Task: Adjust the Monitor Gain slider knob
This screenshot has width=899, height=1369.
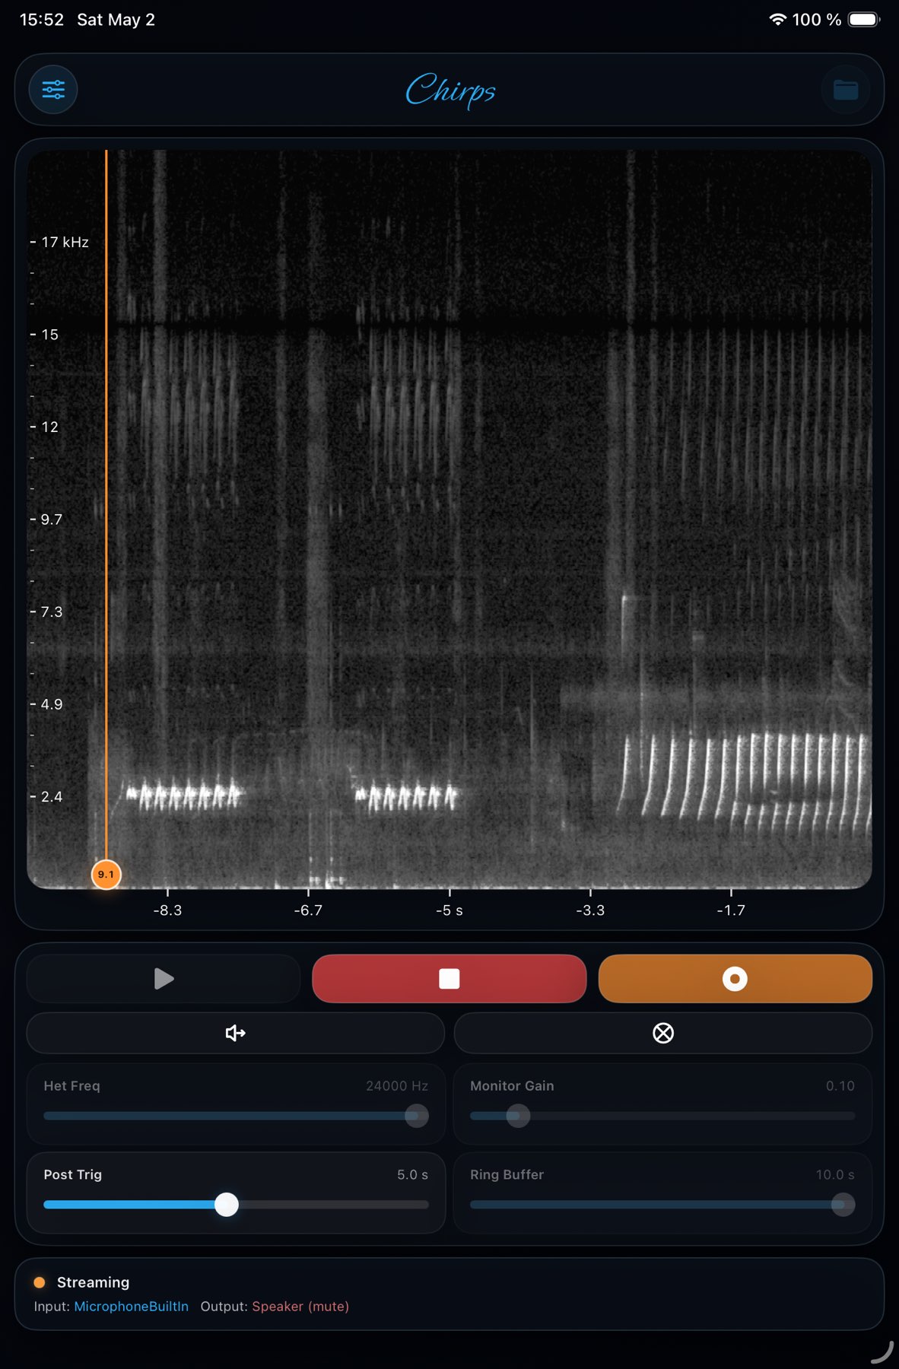Action: (518, 1116)
